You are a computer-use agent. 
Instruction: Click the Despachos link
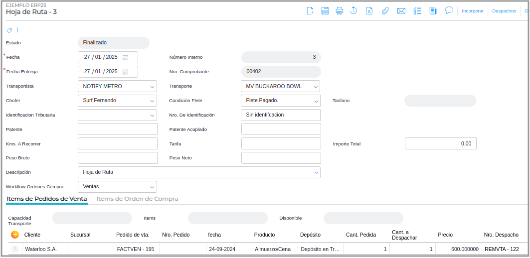(x=504, y=11)
